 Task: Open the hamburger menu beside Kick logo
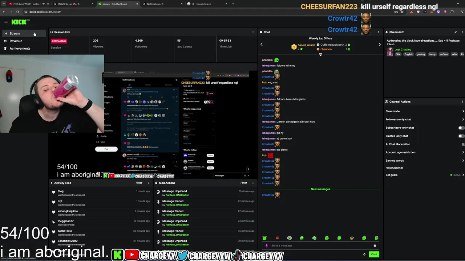click(6, 22)
